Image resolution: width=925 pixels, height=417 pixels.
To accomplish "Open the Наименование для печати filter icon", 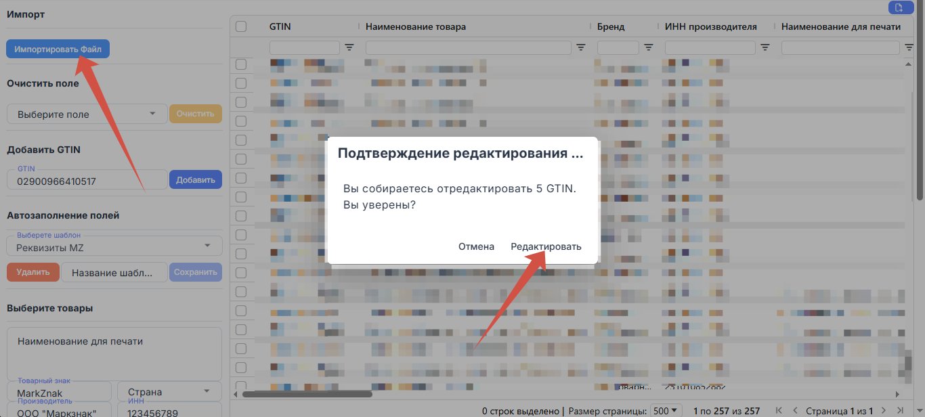I will 910,47.
